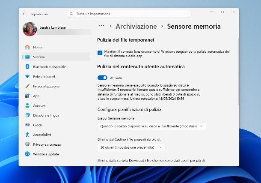Open the Home settings page
Screen dimensions: 261x183
click(x=56, y=47)
